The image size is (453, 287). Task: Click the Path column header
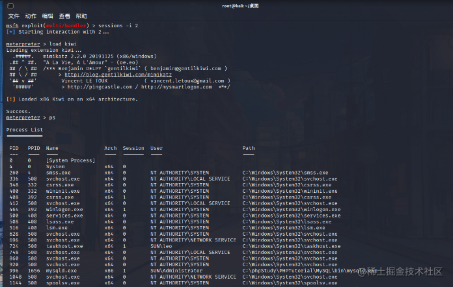(249, 148)
